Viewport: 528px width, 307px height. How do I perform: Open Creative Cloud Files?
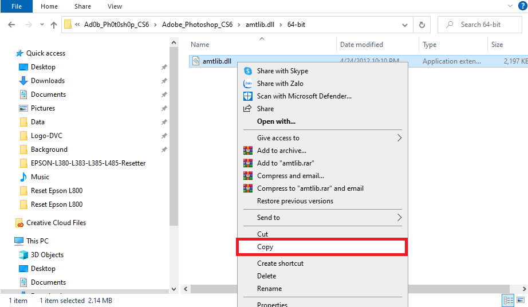click(x=56, y=223)
